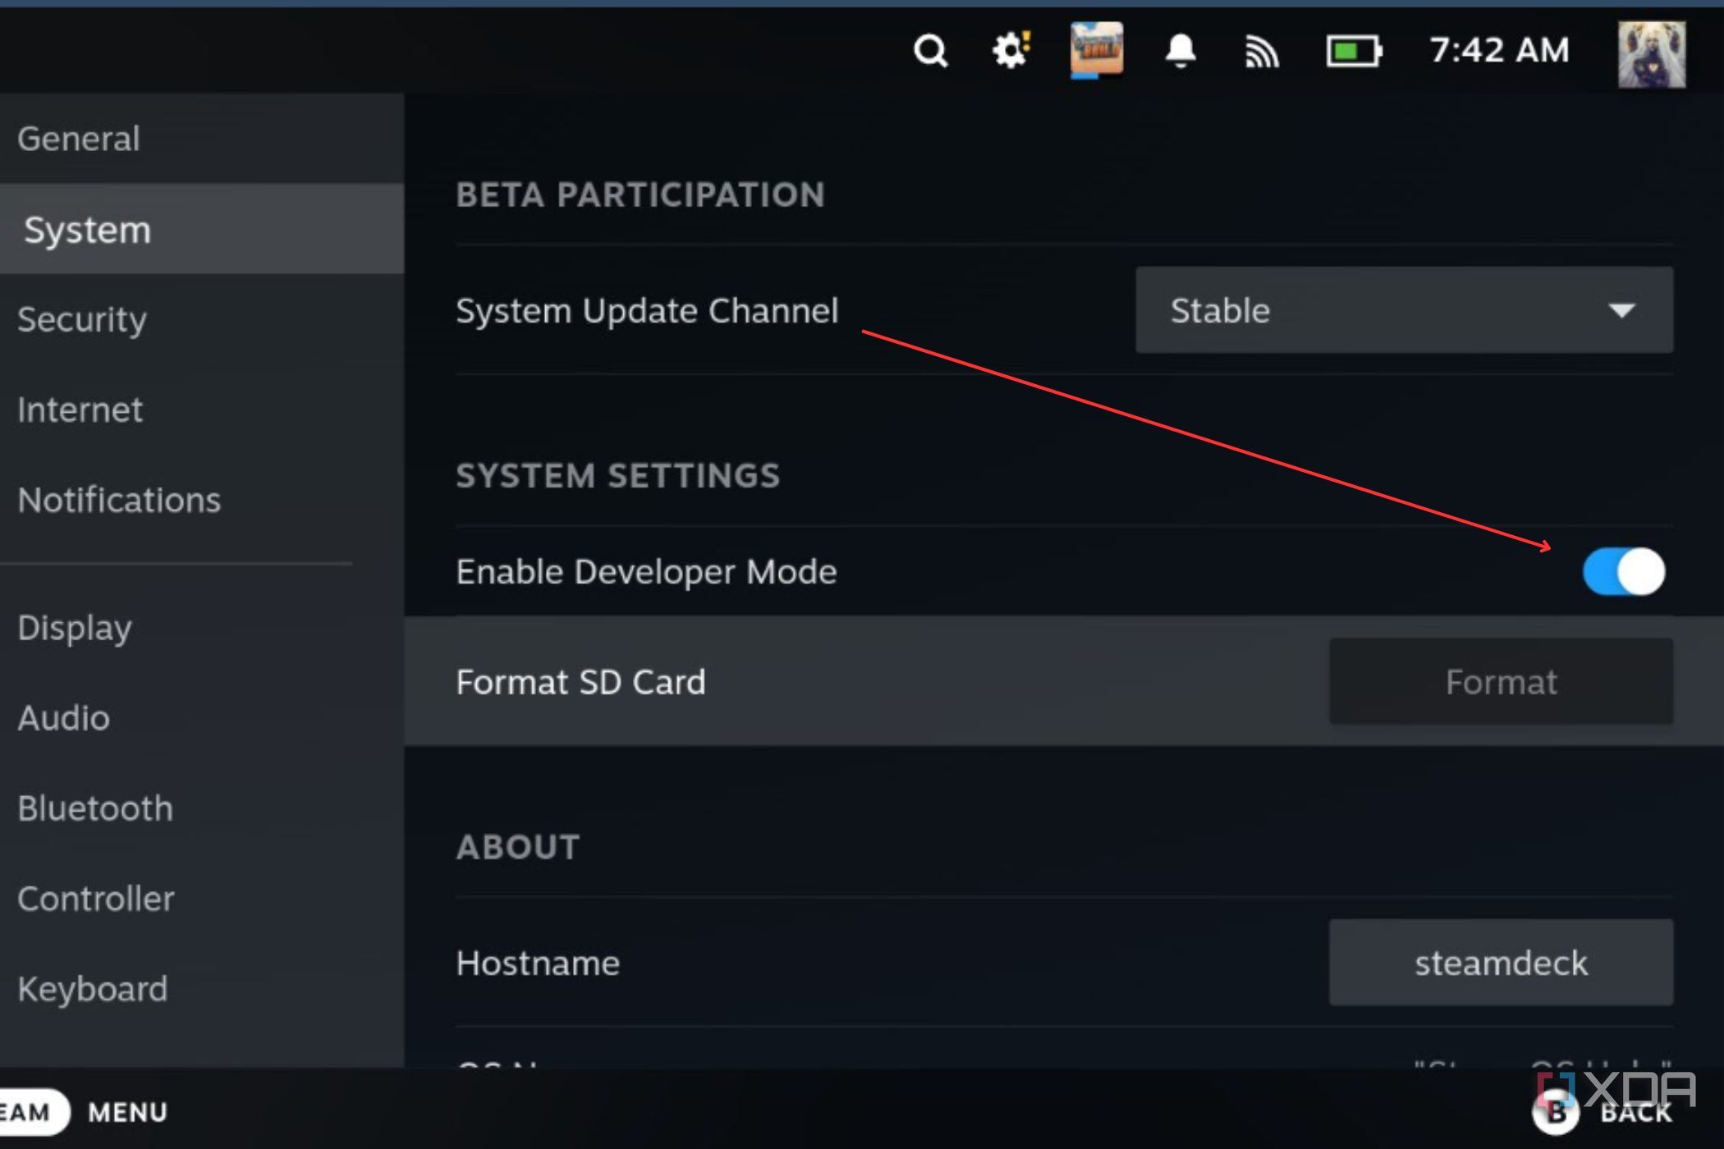Open the search magnifier icon
Image resolution: width=1724 pixels, height=1149 pixels.
point(930,52)
